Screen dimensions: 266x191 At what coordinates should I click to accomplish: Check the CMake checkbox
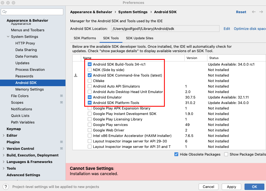(x=90, y=81)
